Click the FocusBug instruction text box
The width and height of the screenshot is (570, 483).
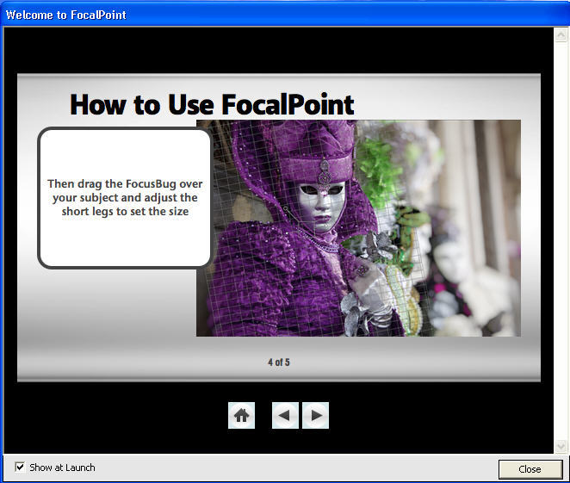pyautogui.click(x=125, y=198)
